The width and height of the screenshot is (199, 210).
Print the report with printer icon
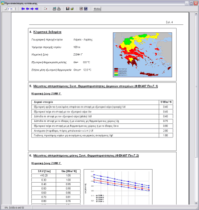coord(59,9)
